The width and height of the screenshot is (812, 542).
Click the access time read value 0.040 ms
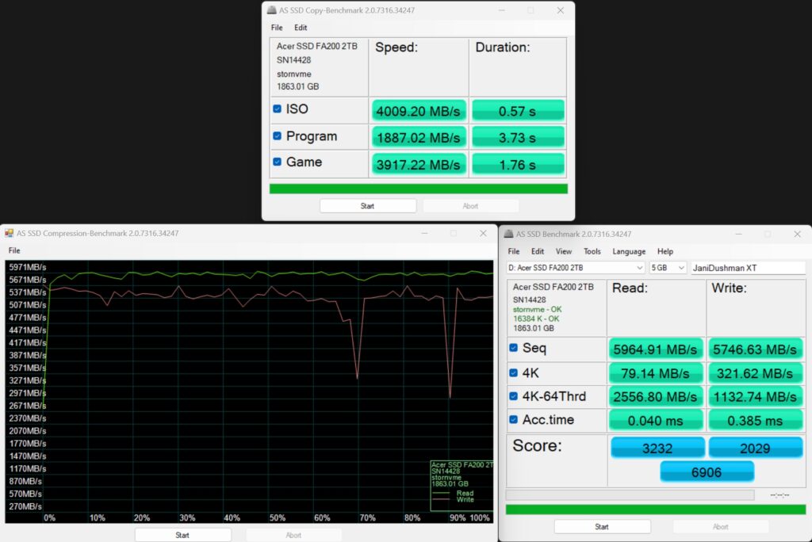coord(656,420)
